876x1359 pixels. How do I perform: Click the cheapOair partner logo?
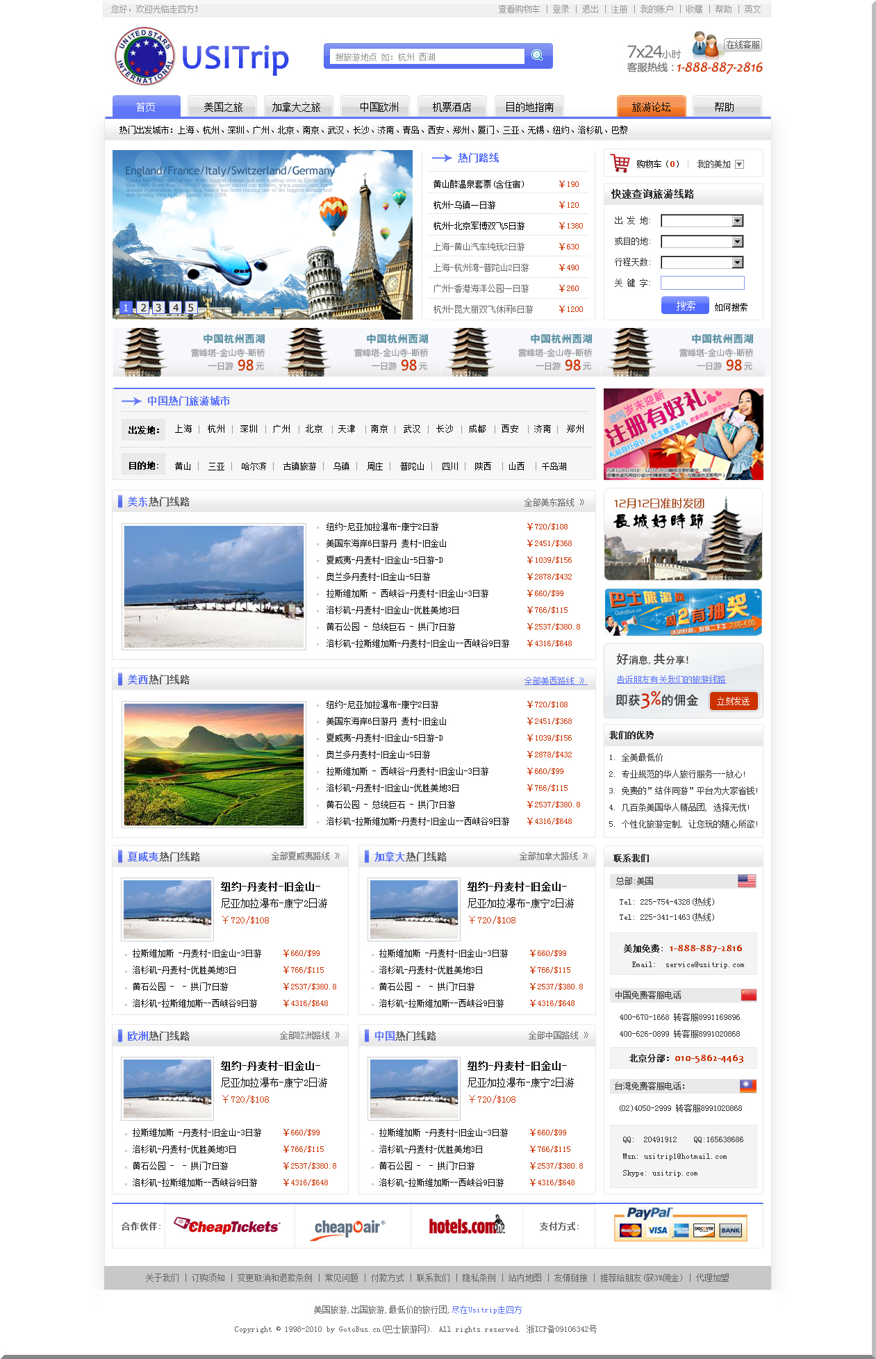coord(349,1228)
